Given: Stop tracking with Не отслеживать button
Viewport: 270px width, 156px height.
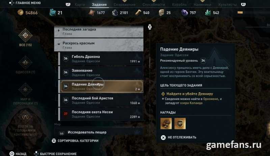Looking at the screenshot, I should coord(179,137).
